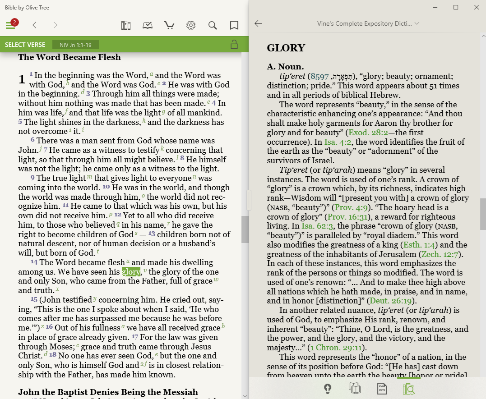
Task: Open the settings gear
Action: (x=191, y=25)
